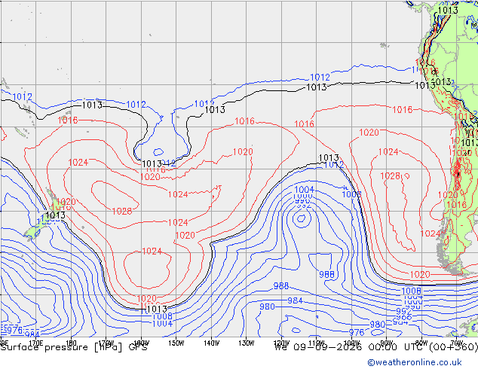478x369 pixels.
Task: Click the blue '984' label directly below '988'
Action: (x=295, y=300)
